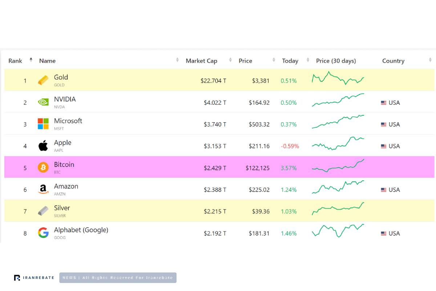Click Microsoft's 30-day price chart

(338, 122)
